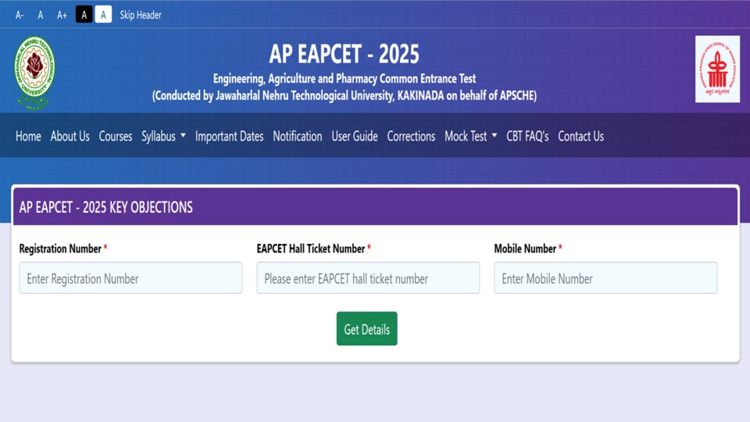Reset font size with normal A button
The height and width of the screenshot is (422, 750).
tap(40, 15)
